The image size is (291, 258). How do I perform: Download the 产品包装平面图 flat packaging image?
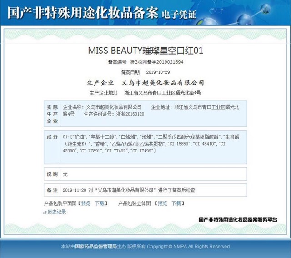100,203
